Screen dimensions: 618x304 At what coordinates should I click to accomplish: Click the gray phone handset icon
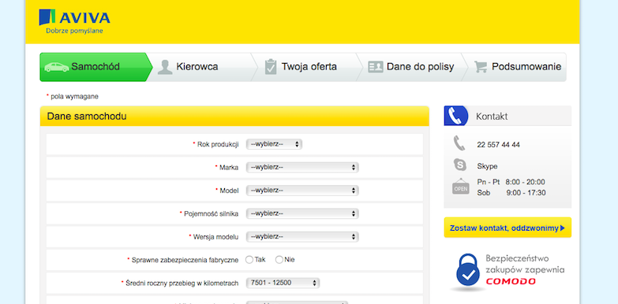click(x=459, y=143)
